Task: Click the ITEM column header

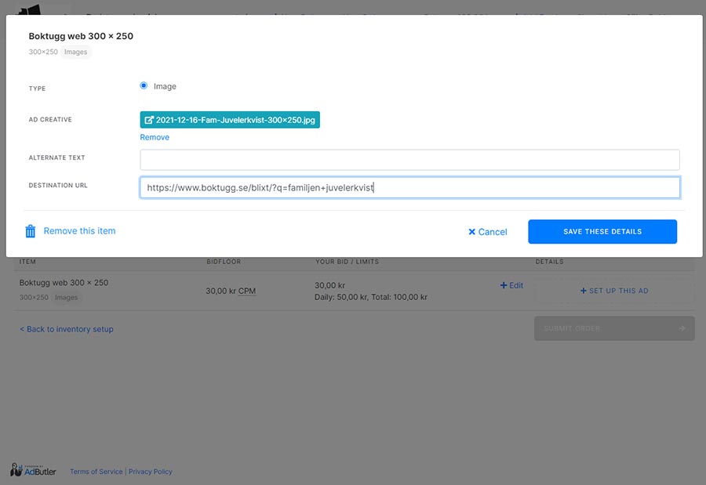Action: coord(27,262)
